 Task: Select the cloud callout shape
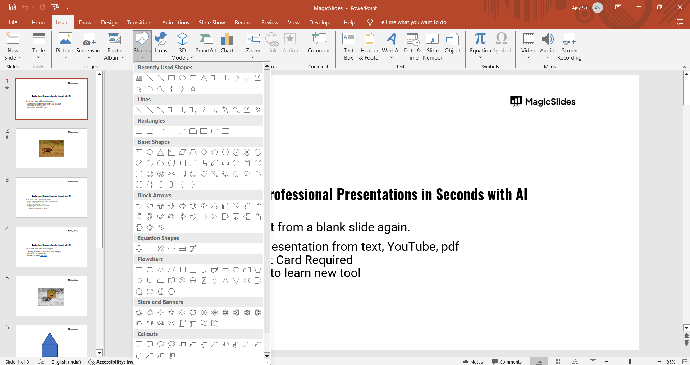pyautogui.click(x=172, y=345)
